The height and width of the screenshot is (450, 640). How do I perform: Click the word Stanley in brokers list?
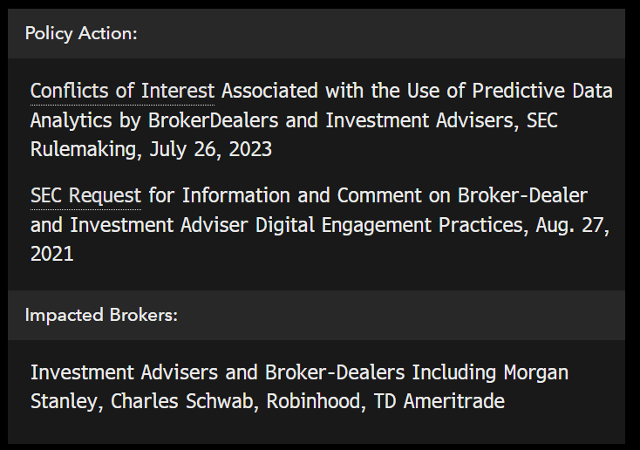(x=63, y=402)
